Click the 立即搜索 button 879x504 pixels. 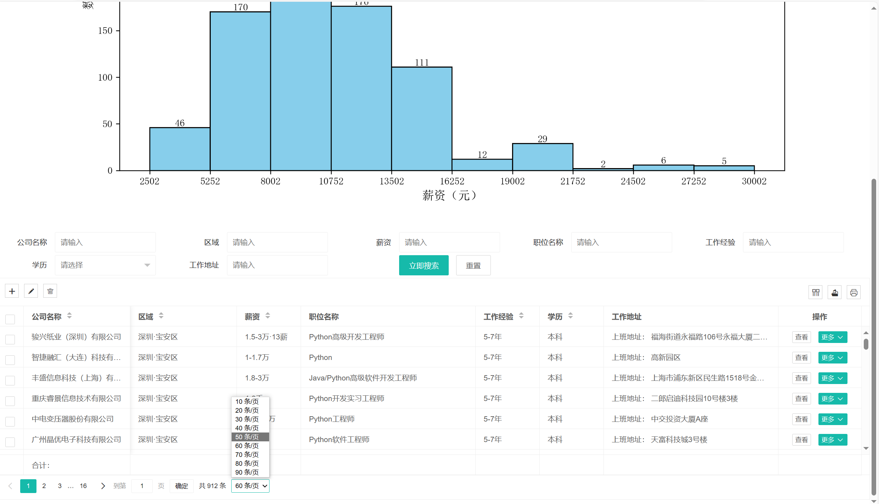[x=424, y=265]
